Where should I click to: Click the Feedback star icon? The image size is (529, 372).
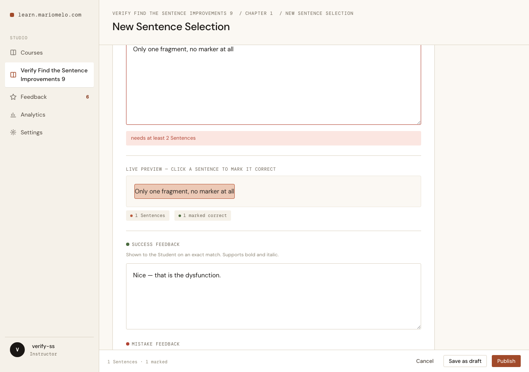[13, 97]
